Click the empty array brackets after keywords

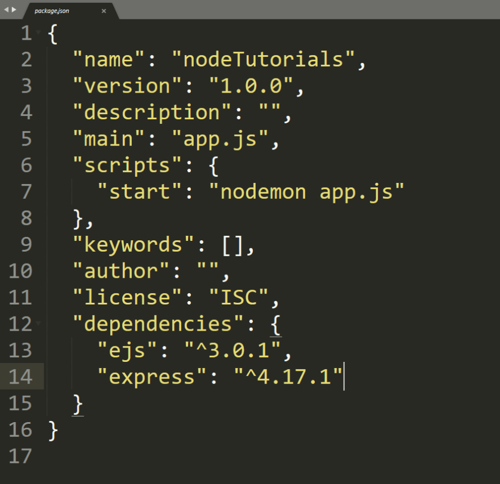232,245
